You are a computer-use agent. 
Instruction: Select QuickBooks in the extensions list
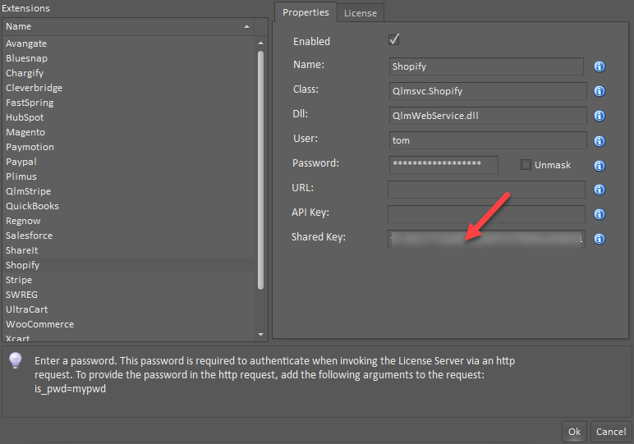128,206
